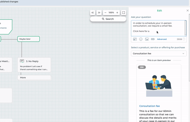
Task: Click the Edit panel vertical scrollbar
Action: pyautogui.click(x=189, y=48)
